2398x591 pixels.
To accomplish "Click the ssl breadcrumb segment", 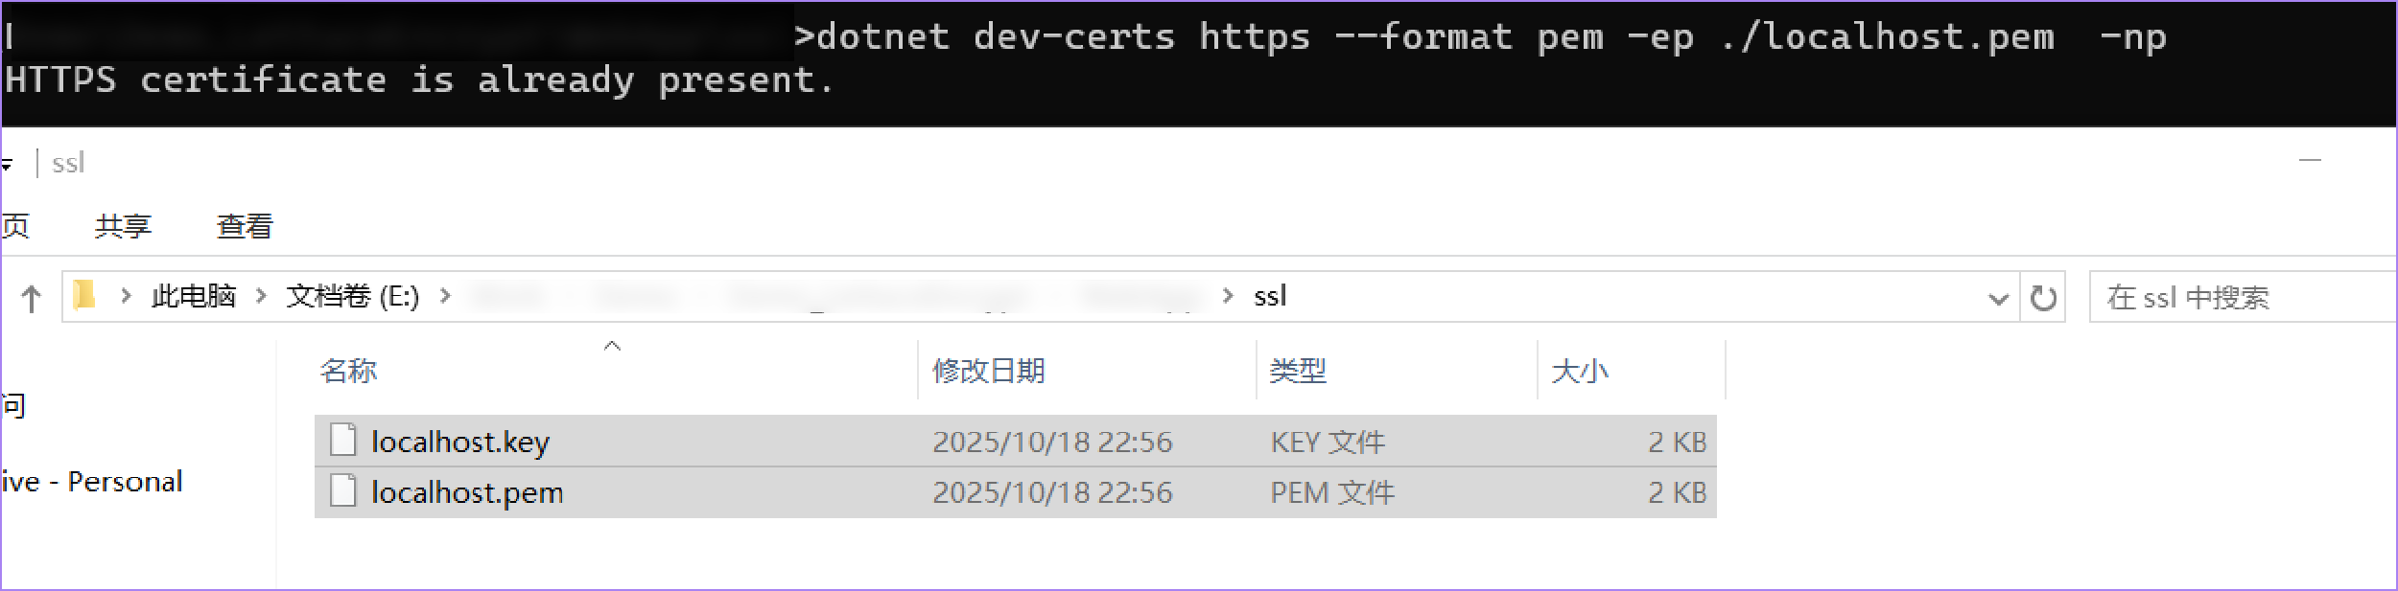I will [x=1270, y=296].
